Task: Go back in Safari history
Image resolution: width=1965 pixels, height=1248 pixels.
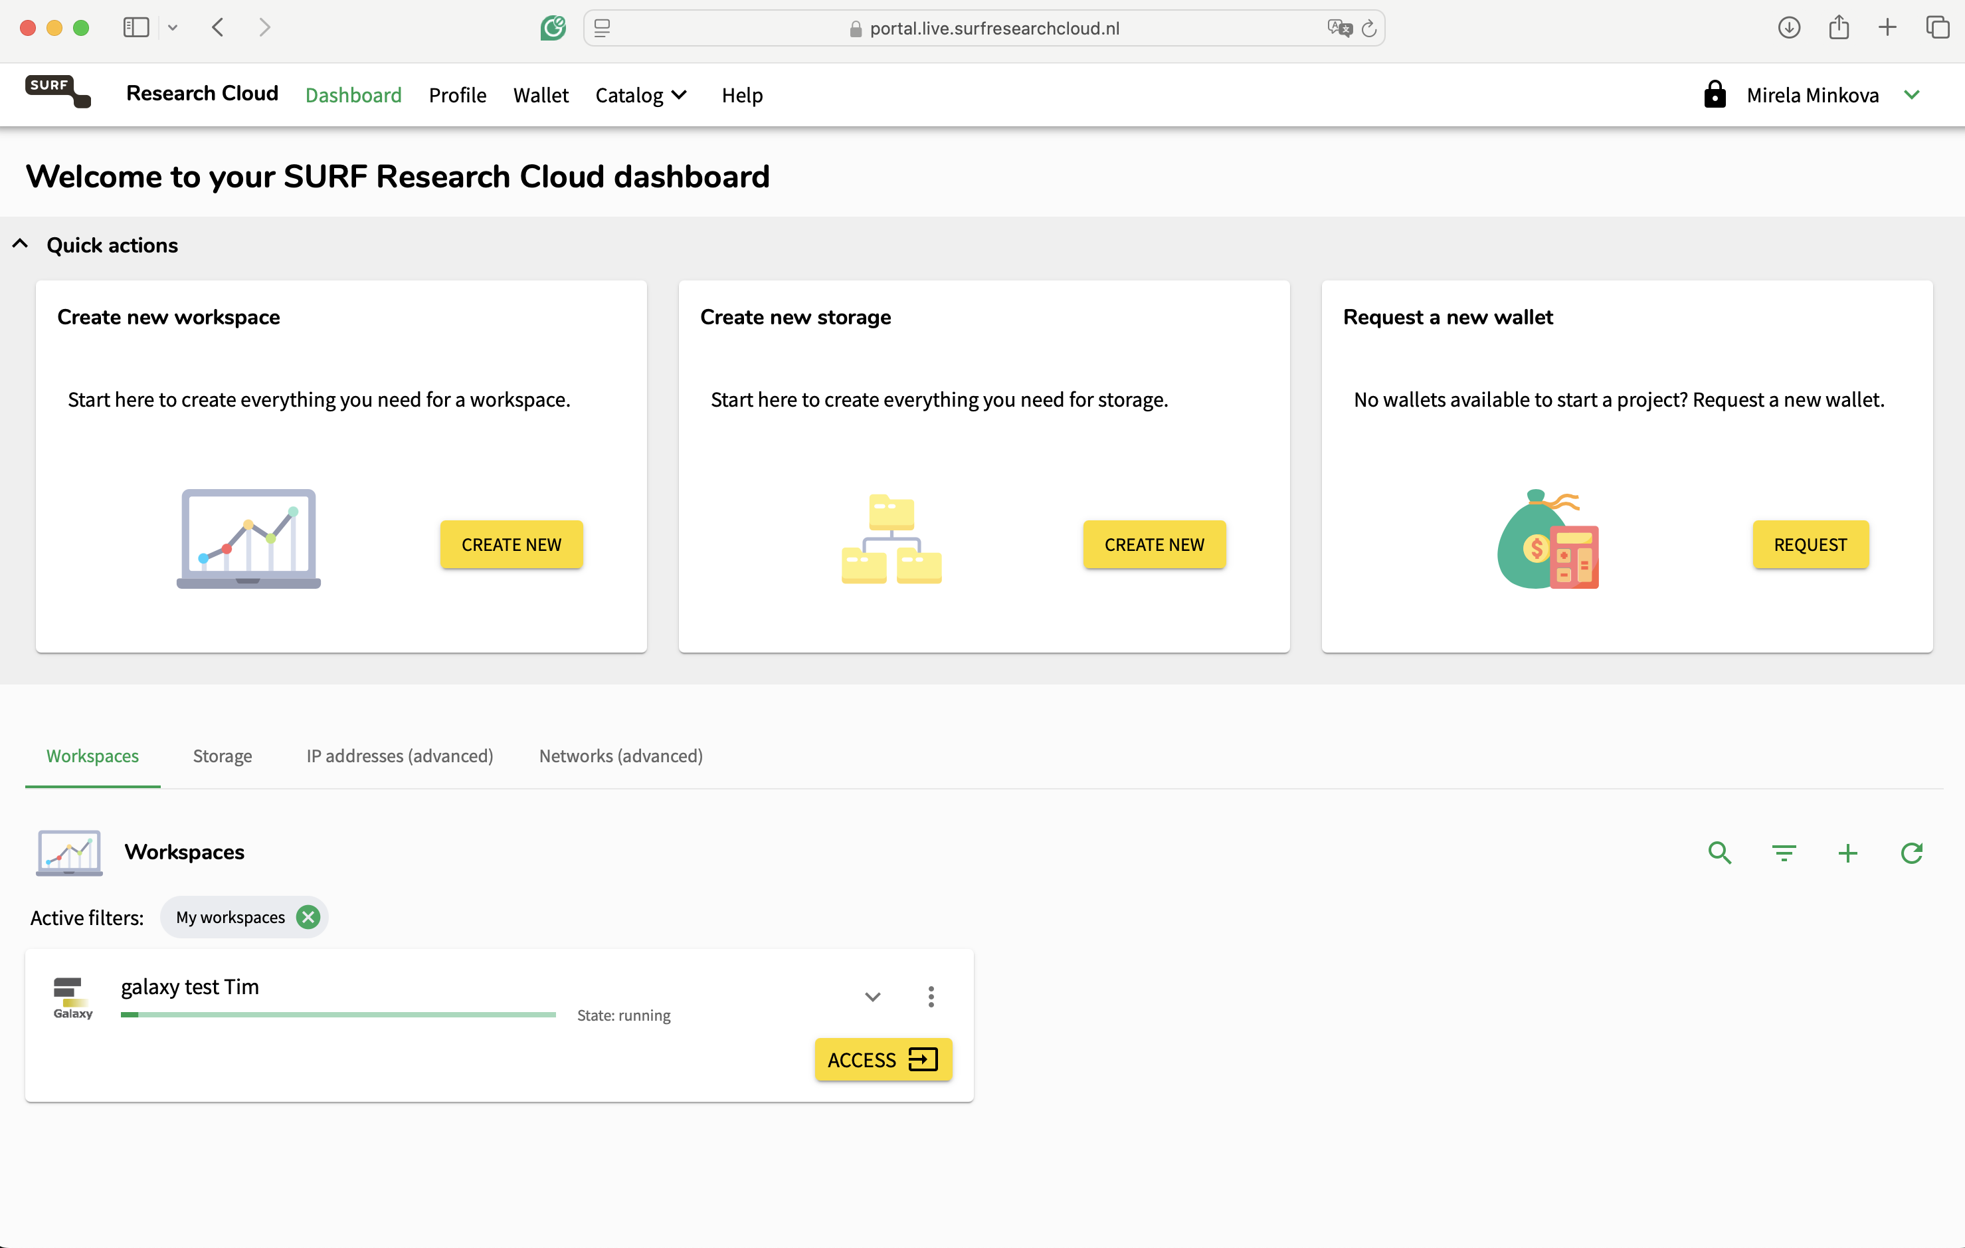Action: 218,28
